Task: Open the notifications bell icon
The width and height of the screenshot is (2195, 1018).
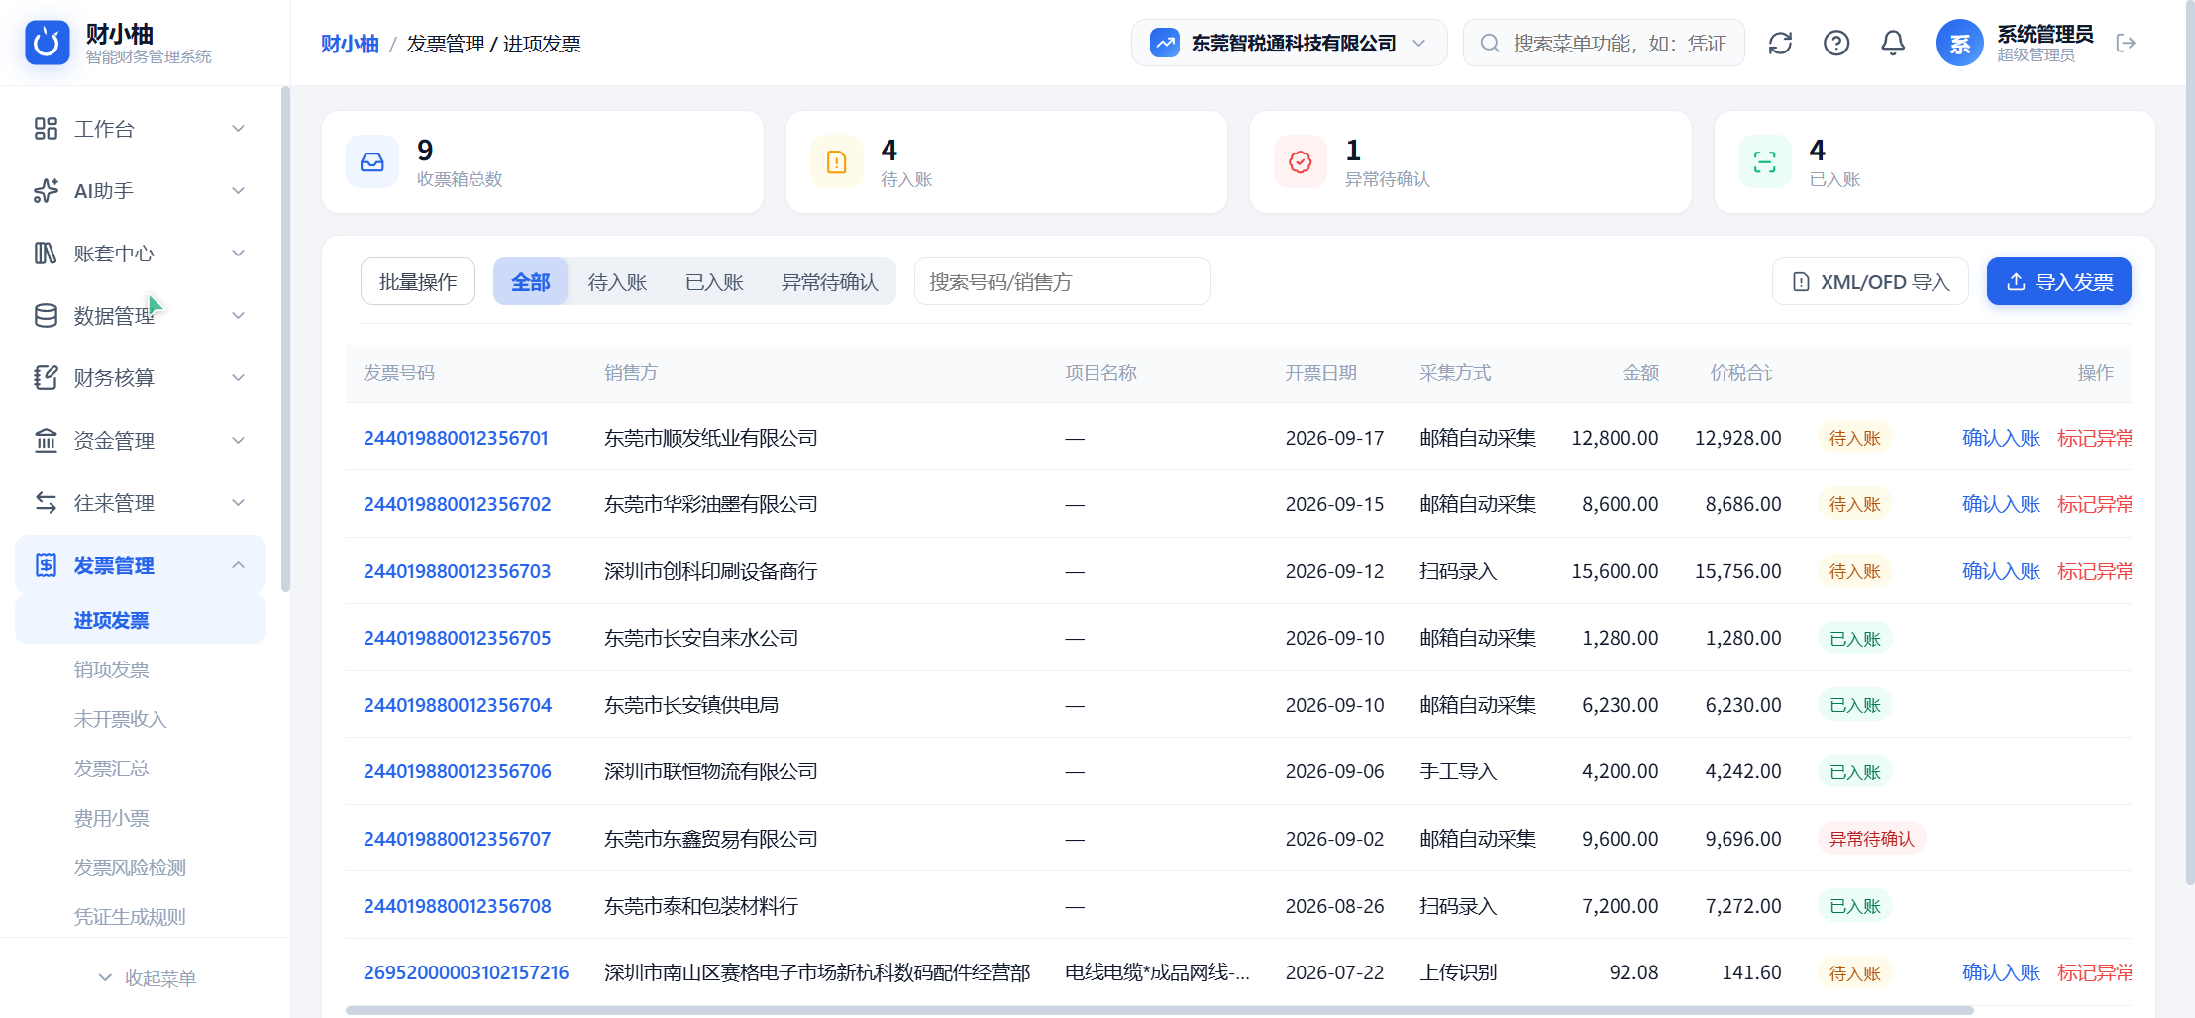Action: [1893, 44]
